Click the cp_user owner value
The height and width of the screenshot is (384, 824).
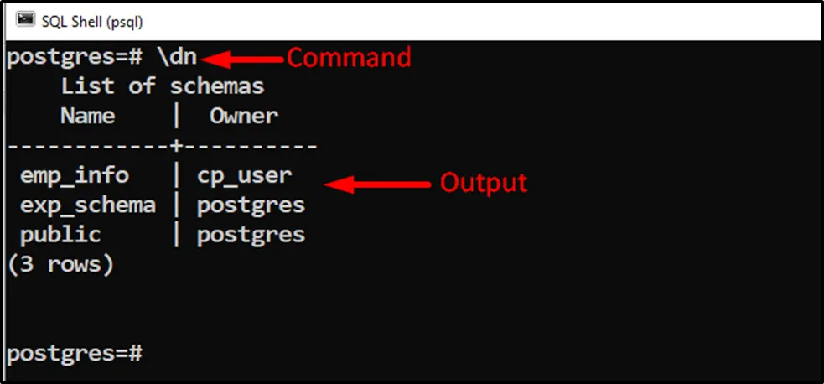click(x=244, y=175)
